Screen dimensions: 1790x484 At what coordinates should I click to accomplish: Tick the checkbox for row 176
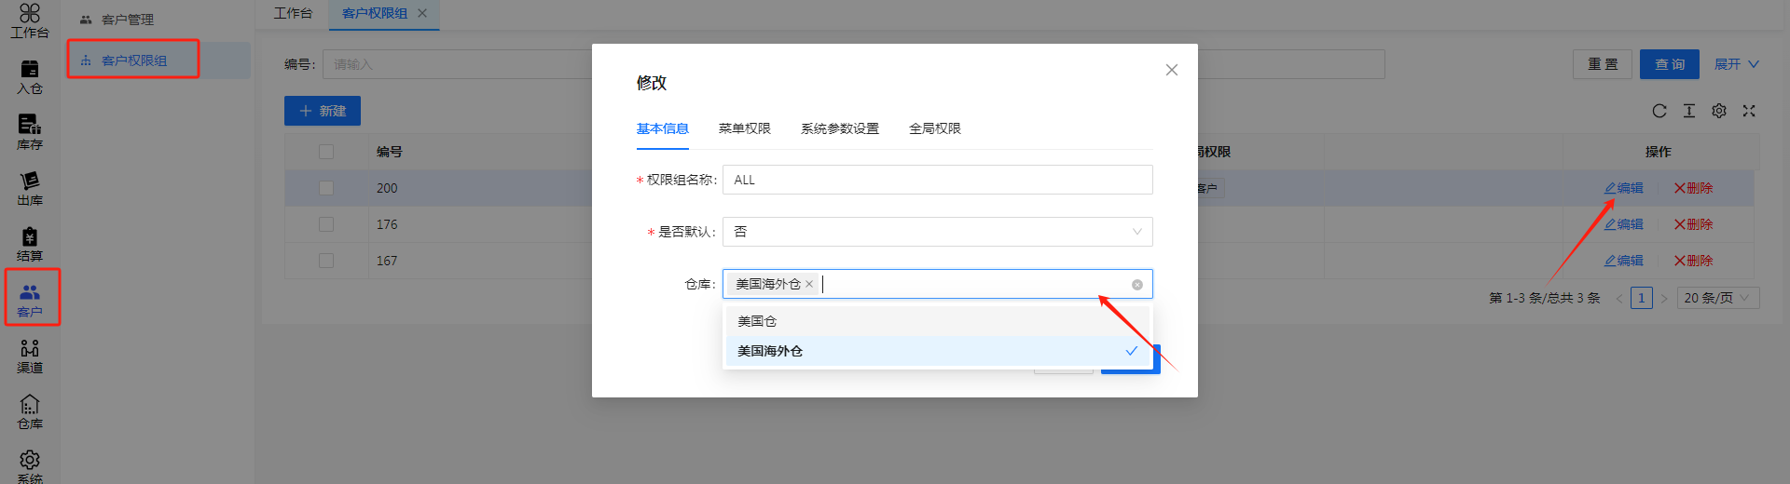(326, 224)
